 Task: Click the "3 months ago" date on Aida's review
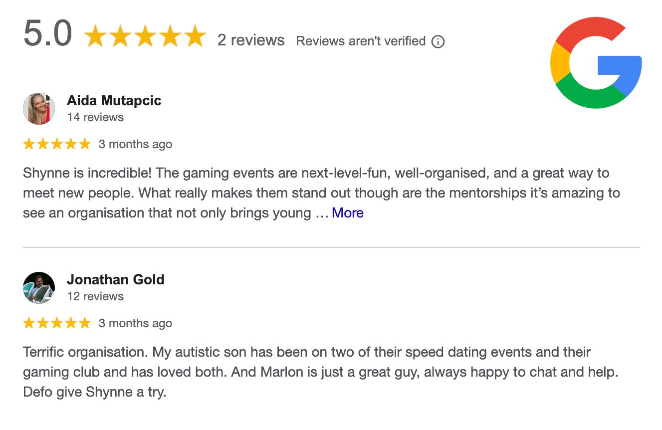135,144
